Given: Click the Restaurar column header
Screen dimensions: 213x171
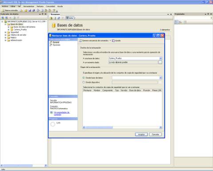Looking at the screenshot, I should [x=87, y=90].
